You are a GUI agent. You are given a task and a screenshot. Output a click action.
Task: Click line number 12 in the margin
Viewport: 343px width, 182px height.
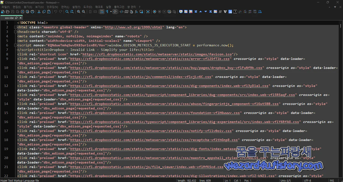[6, 86]
